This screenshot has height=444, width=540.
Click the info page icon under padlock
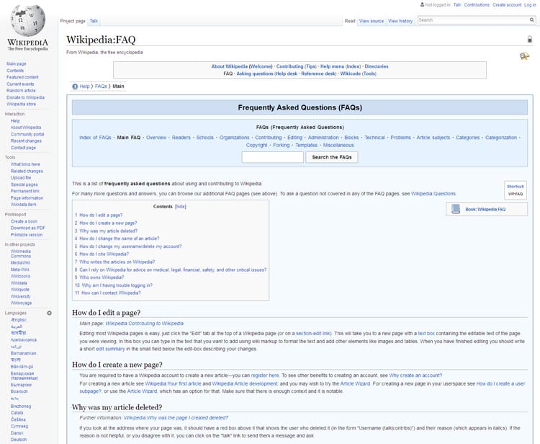[524, 55]
